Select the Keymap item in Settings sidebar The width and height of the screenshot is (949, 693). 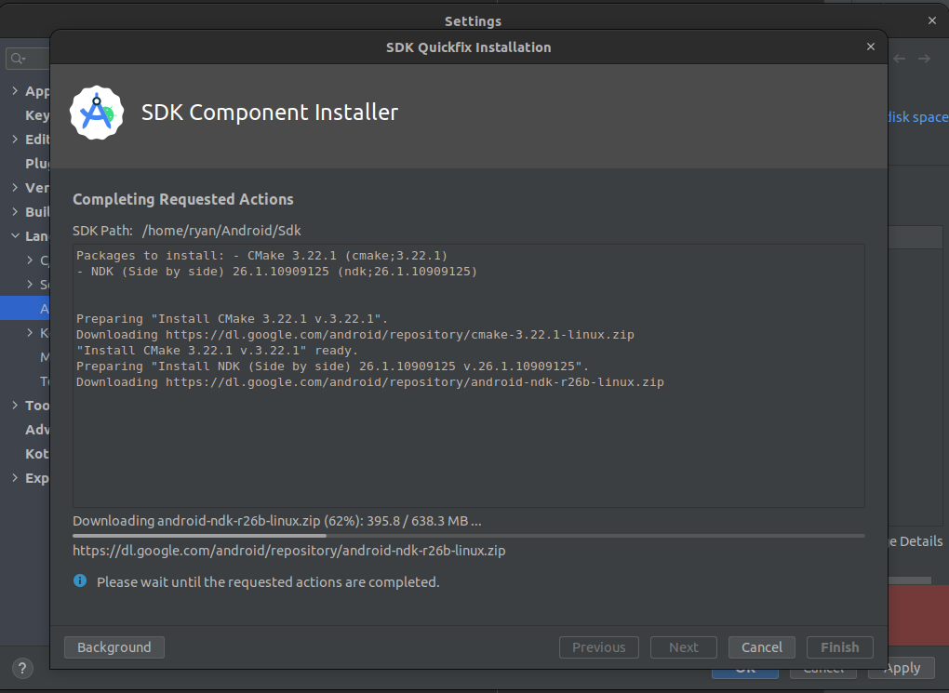[37, 115]
